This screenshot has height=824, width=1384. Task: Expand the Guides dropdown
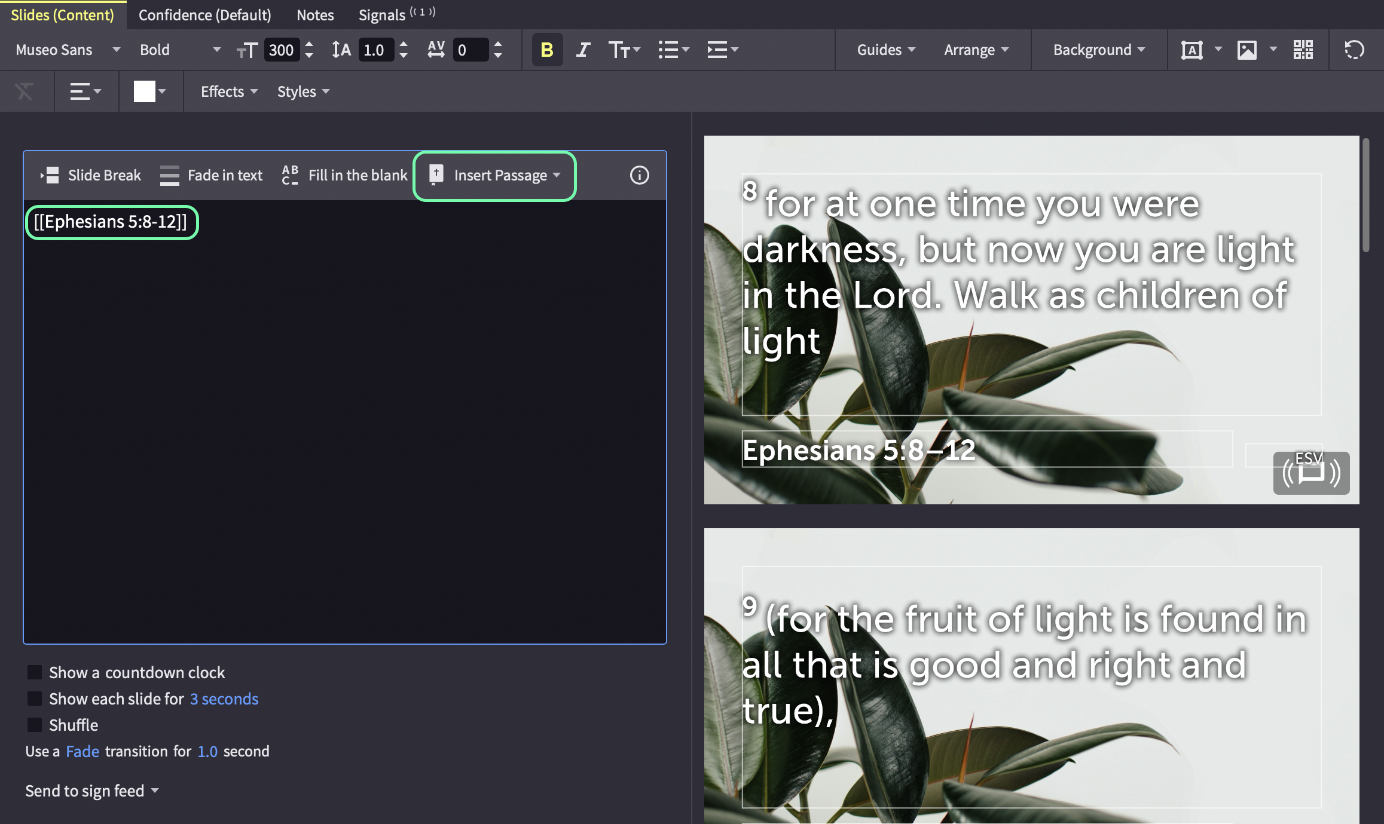click(886, 50)
